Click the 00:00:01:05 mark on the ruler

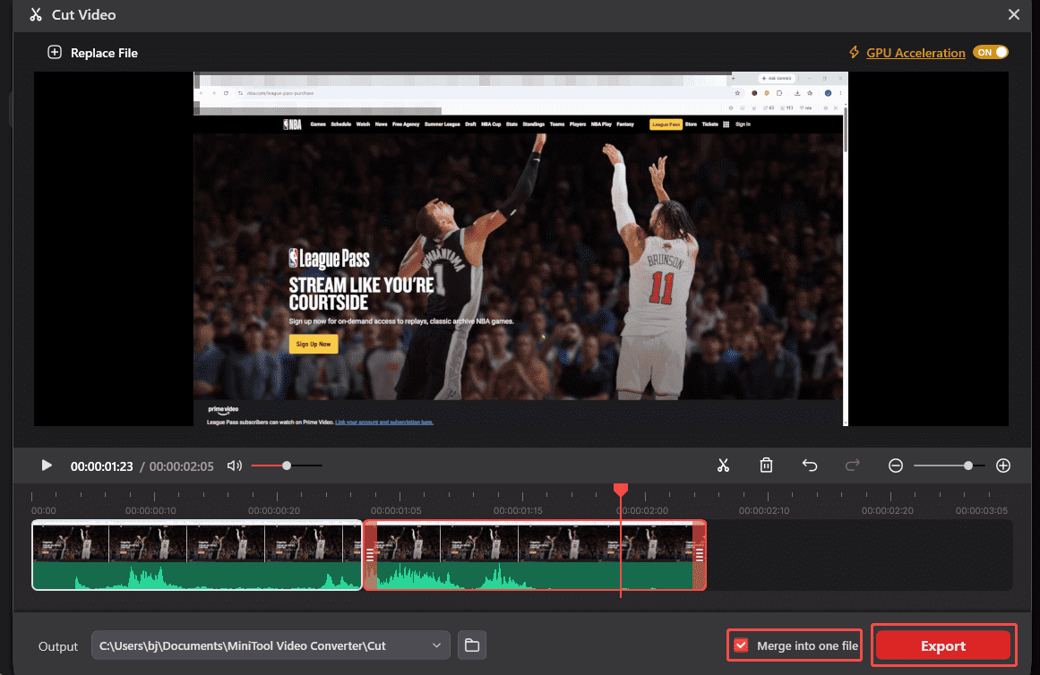point(396,510)
